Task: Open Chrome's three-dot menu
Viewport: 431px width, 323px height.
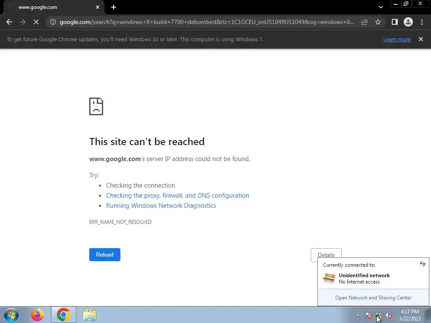Action: [x=422, y=22]
